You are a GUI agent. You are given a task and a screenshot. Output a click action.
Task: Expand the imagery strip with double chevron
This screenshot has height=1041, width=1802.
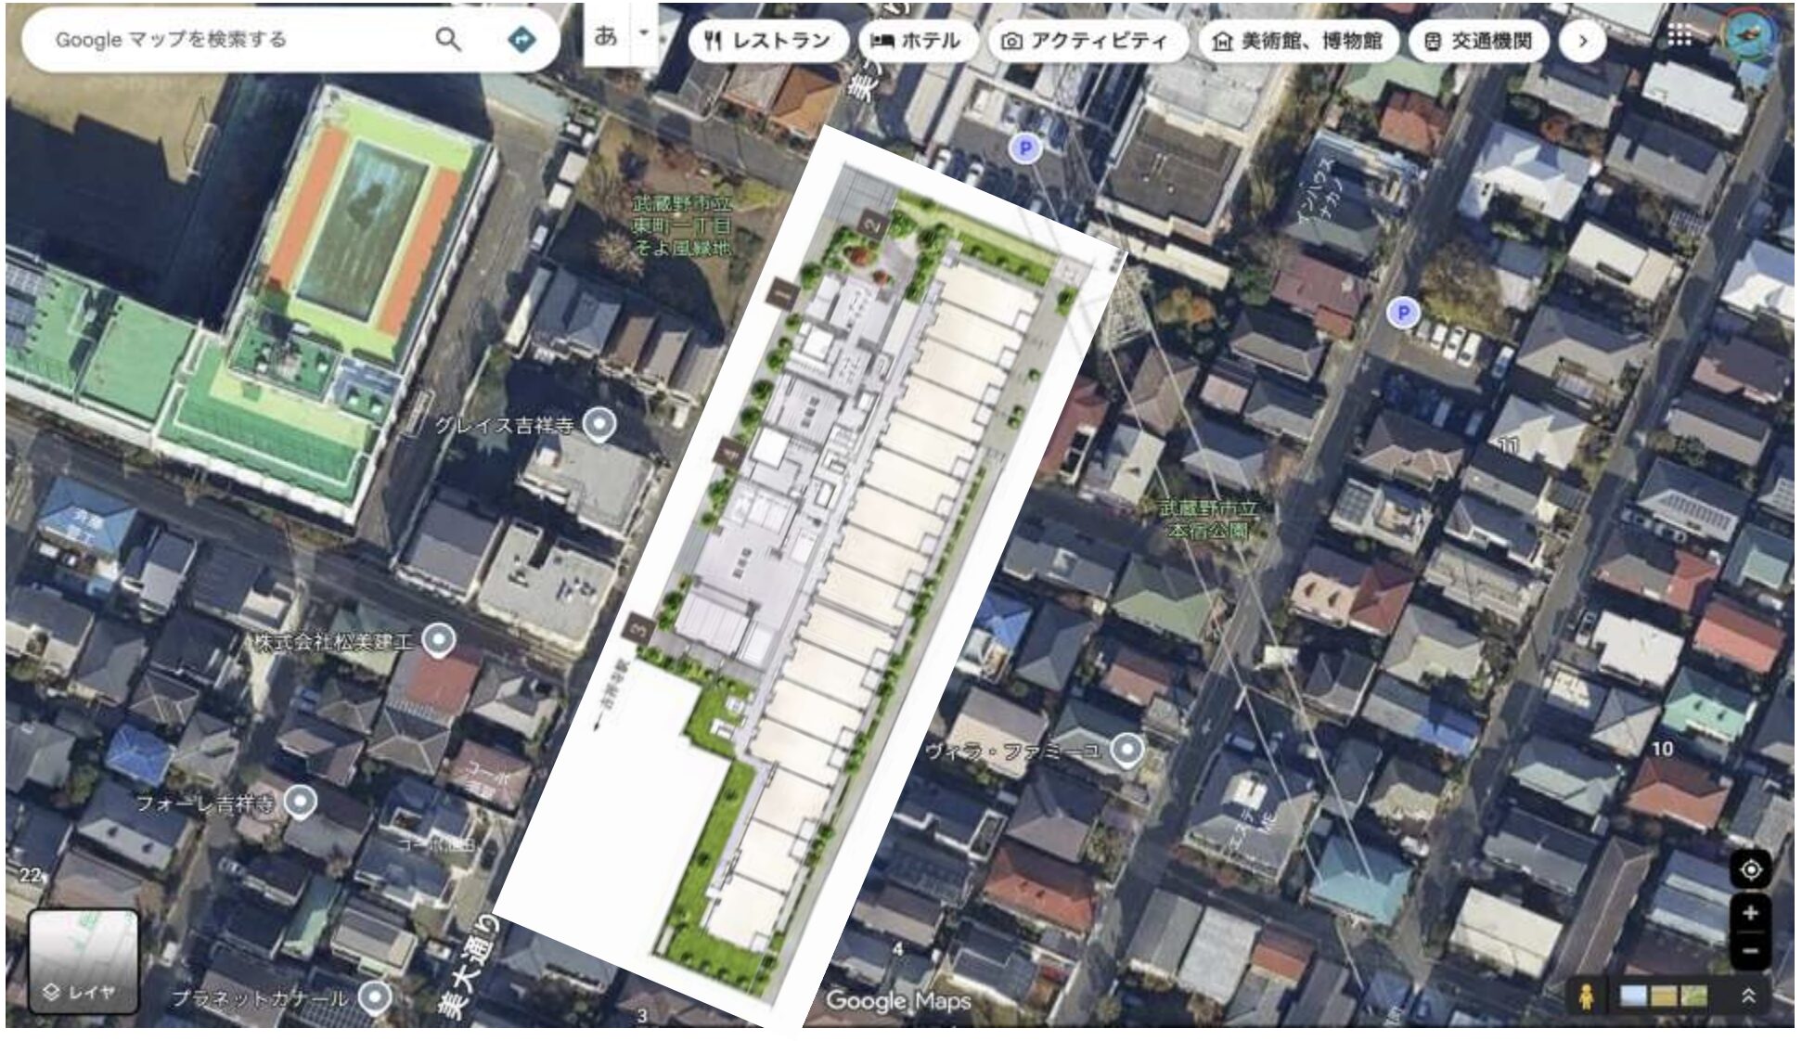[x=1748, y=996]
